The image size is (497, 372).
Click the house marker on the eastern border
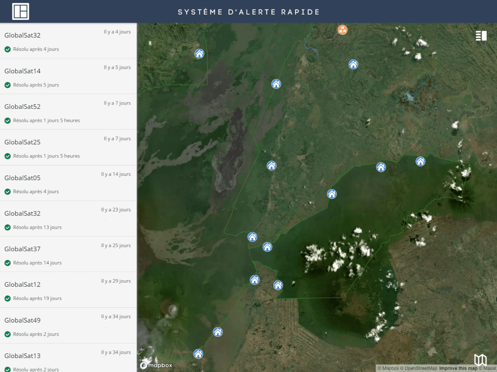[381, 167]
